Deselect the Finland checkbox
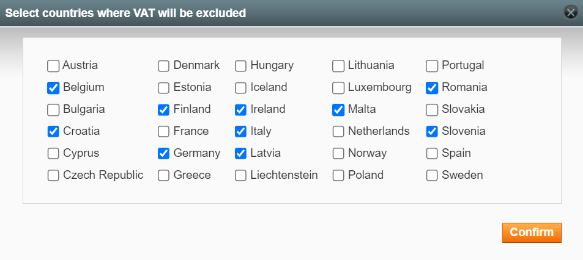Screen dimensions: 583x260 coord(164,110)
